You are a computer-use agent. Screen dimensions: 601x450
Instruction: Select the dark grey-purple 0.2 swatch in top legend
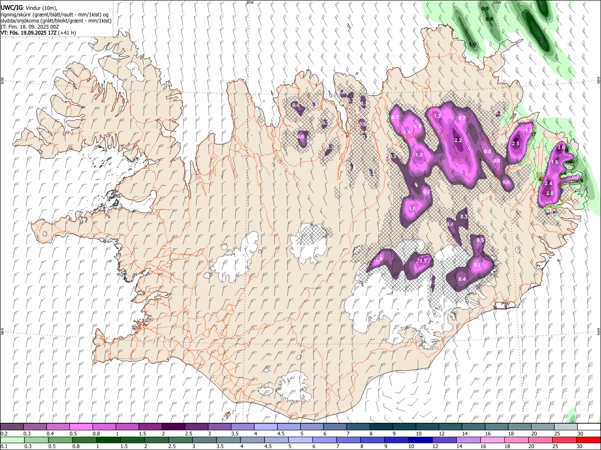coord(12,427)
